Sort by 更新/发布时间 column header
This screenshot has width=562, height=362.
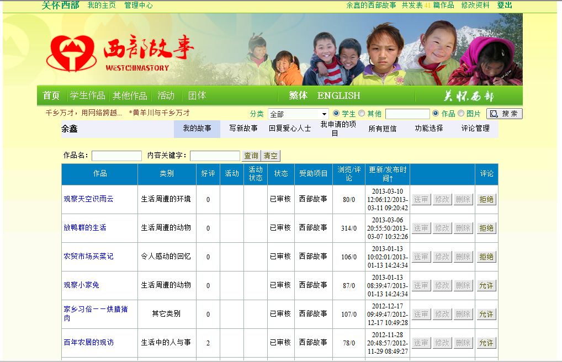(x=388, y=174)
